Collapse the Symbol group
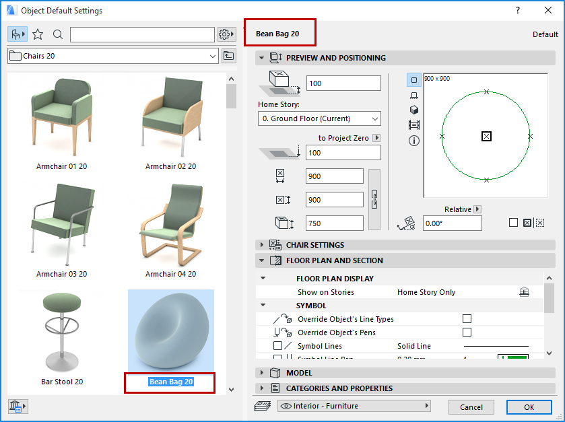This screenshot has width=565, height=422. (x=263, y=306)
